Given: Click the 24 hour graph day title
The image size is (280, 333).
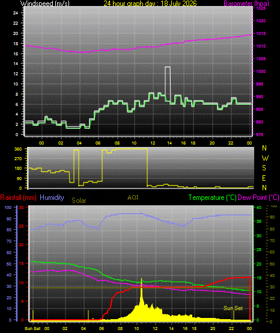Looking at the screenshot, I should [150, 4].
